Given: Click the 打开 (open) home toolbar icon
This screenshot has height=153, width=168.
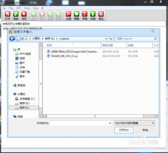Looking at the screenshot, I should [8, 16].
